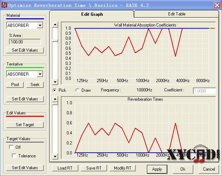Click the reverberation graph scrollbar thumb
222x176 pixels.
point(55,103)
